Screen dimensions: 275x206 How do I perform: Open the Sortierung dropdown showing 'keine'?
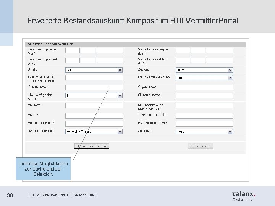pos(204,132)
